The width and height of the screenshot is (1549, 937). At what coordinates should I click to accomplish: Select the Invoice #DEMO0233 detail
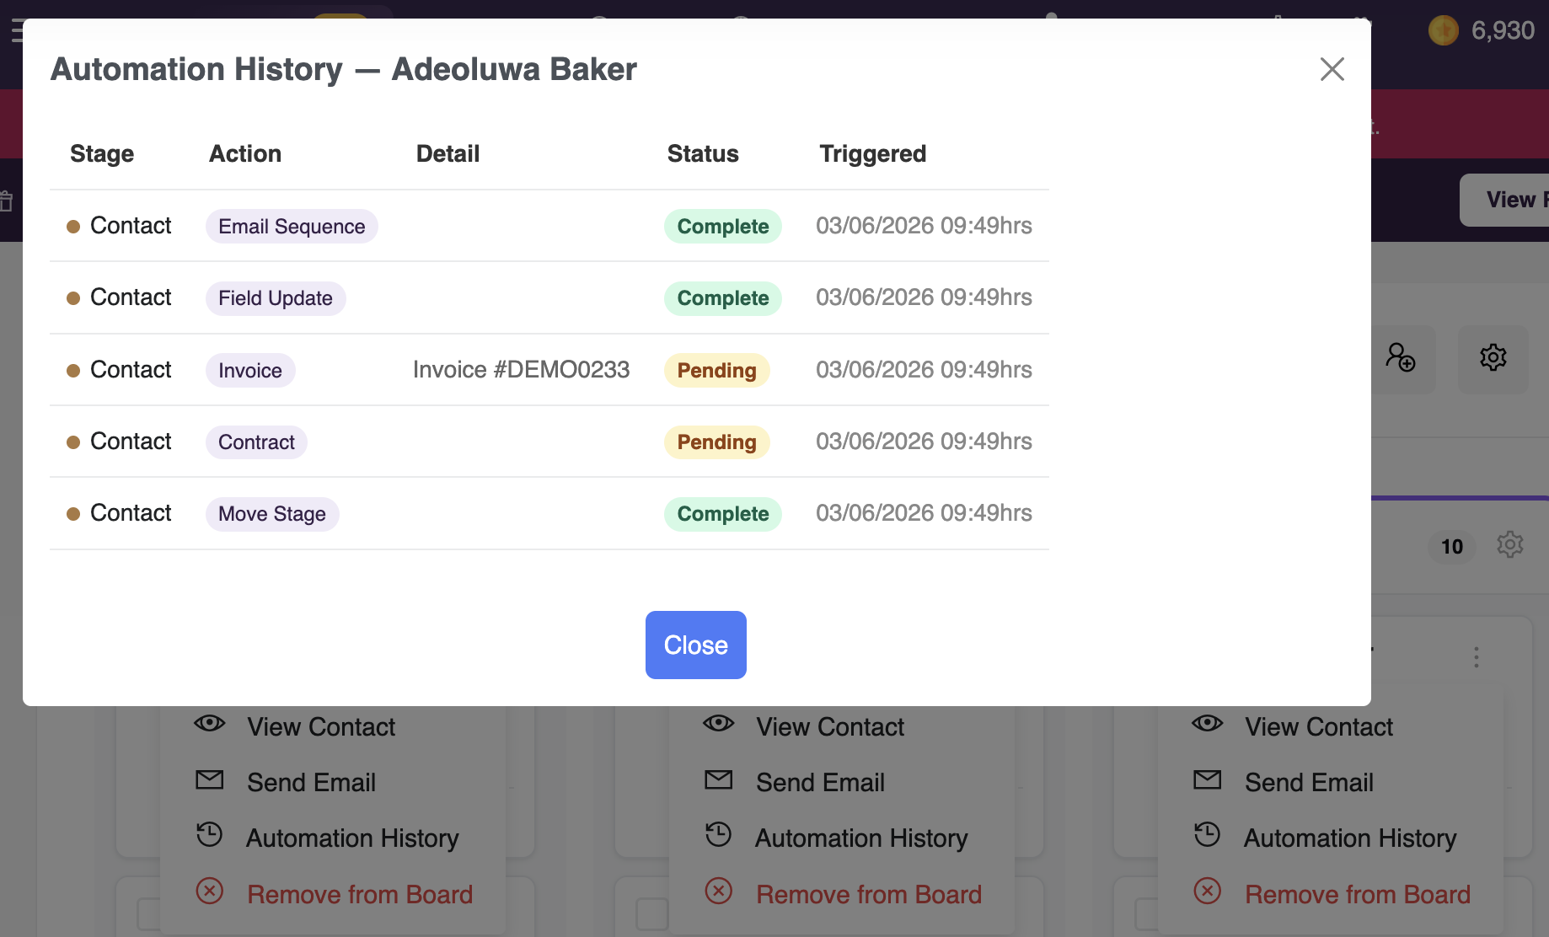(x=521, y=370)
